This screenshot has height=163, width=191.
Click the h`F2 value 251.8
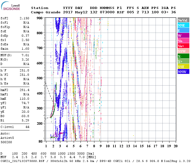point(25,75)
